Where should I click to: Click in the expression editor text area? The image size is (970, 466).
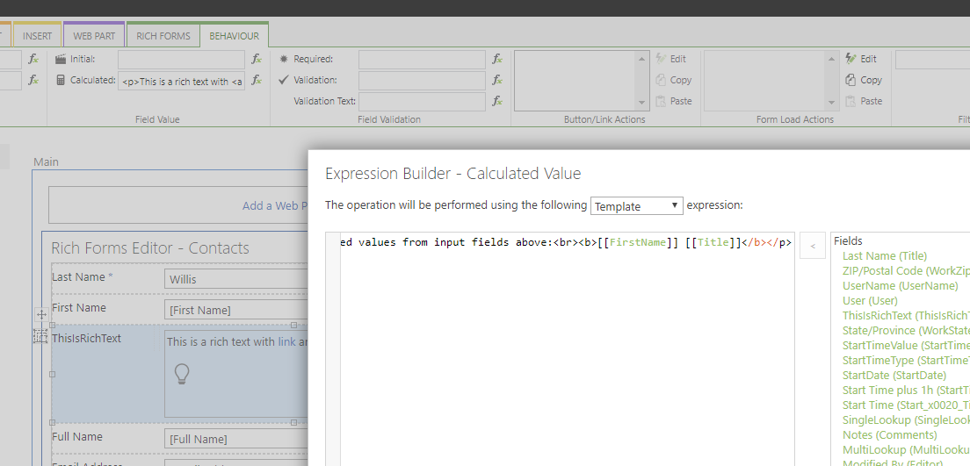point(562,351)
